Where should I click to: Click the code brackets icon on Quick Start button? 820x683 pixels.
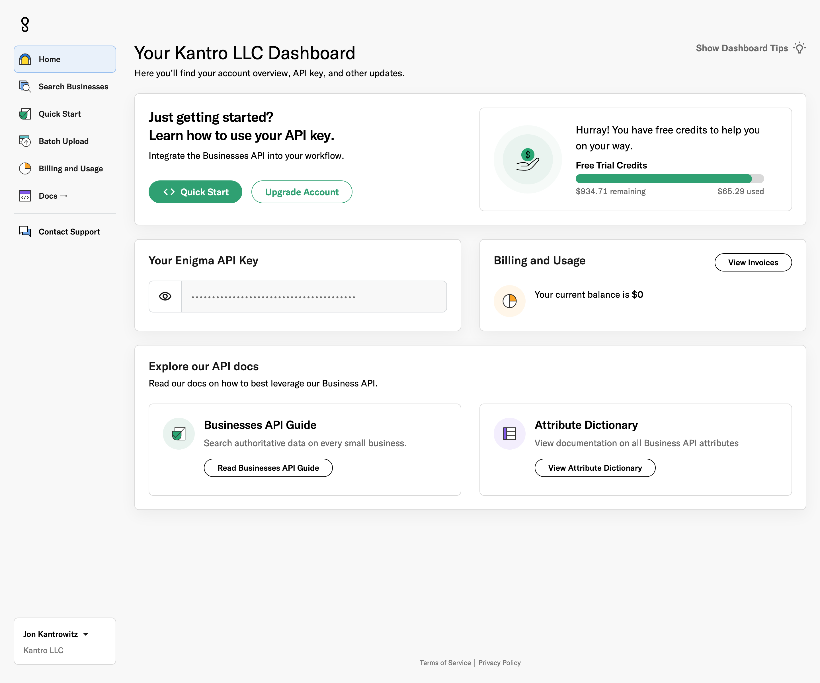click(169, 192)
